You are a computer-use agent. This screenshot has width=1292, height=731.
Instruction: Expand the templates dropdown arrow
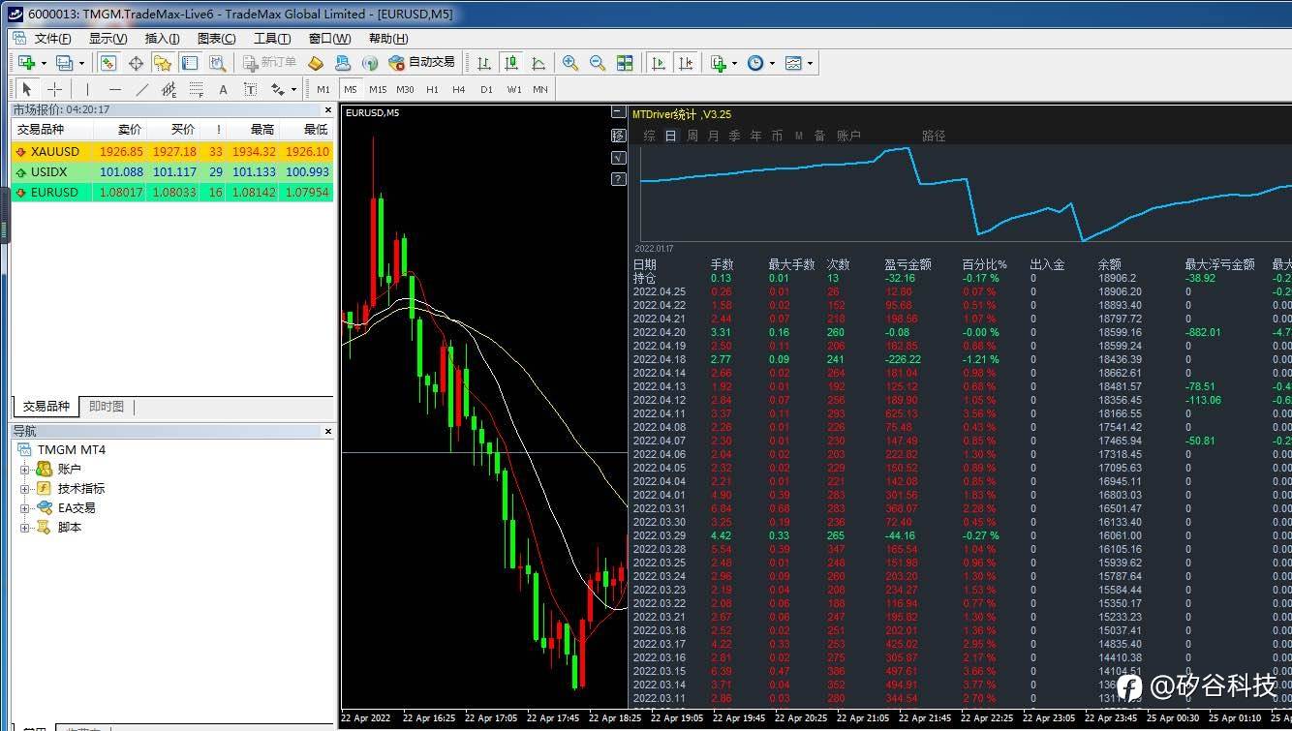[x=811, y=63]
